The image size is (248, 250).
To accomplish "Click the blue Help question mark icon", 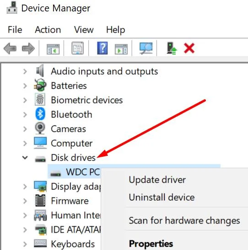I will tap(102, 48).
